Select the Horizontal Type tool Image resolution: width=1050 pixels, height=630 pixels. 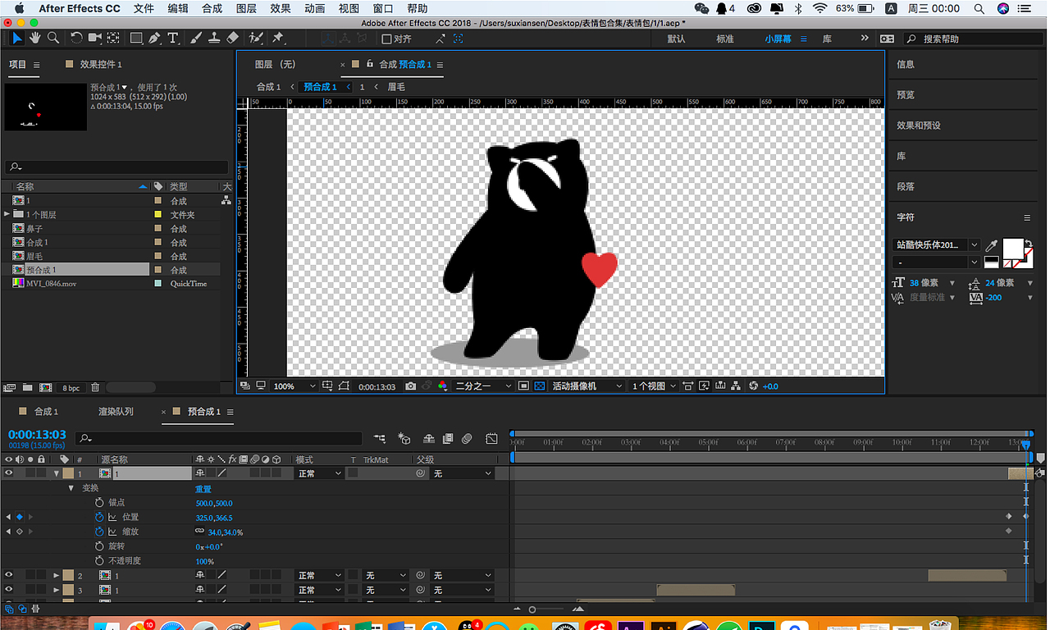pos(173,39)
